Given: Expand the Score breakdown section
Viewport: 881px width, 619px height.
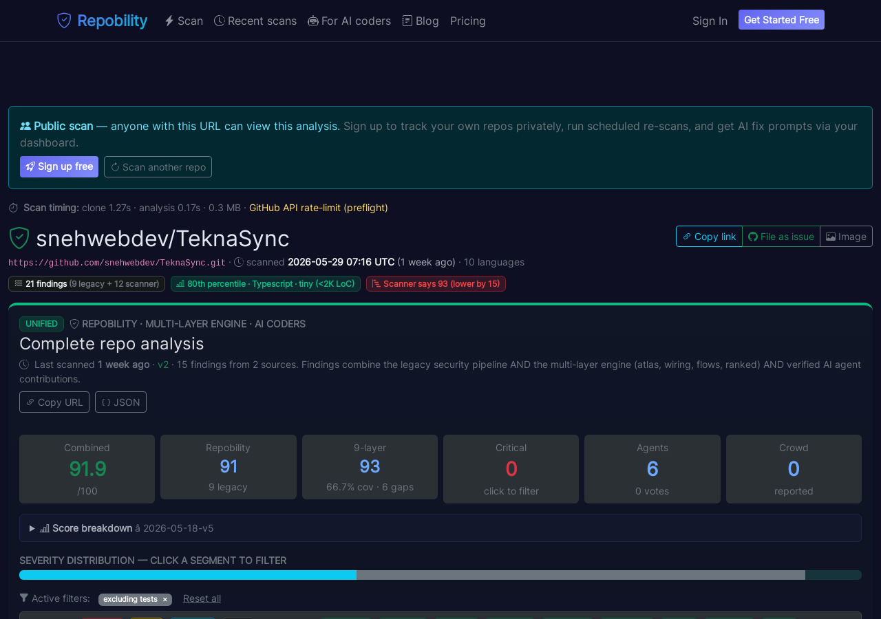Looking at the screenshot, I should click(440, 528).
